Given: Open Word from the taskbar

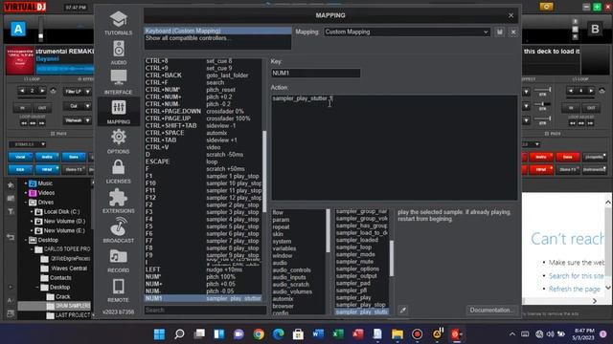Looking at the screenshot, I should point(318,333).
